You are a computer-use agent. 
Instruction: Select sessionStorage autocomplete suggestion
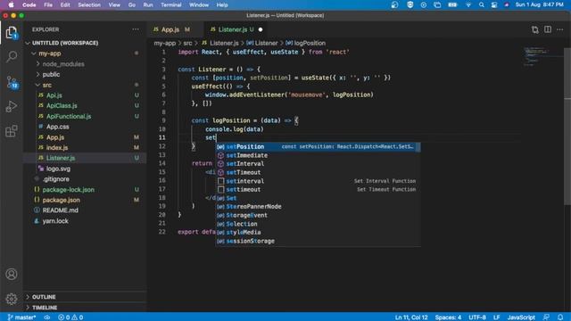pos(318,241)
